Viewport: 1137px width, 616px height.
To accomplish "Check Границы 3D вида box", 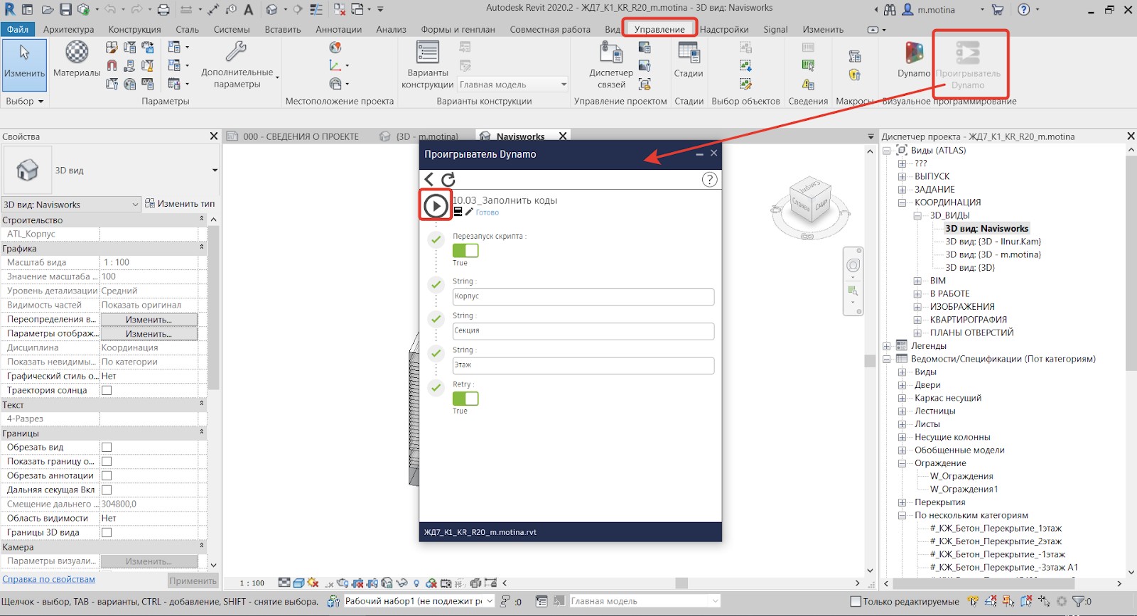I will pos(107,532).
